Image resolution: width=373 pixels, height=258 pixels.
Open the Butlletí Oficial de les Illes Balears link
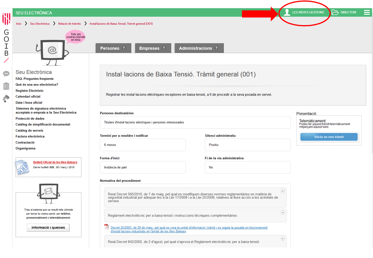tap(55, 162)
